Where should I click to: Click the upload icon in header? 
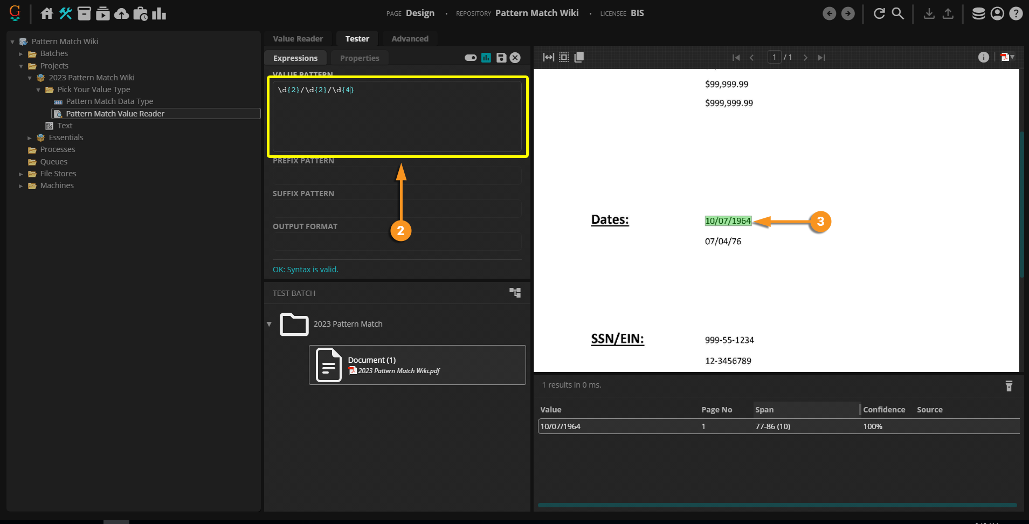pyautogui.click(x=948, y=13)
